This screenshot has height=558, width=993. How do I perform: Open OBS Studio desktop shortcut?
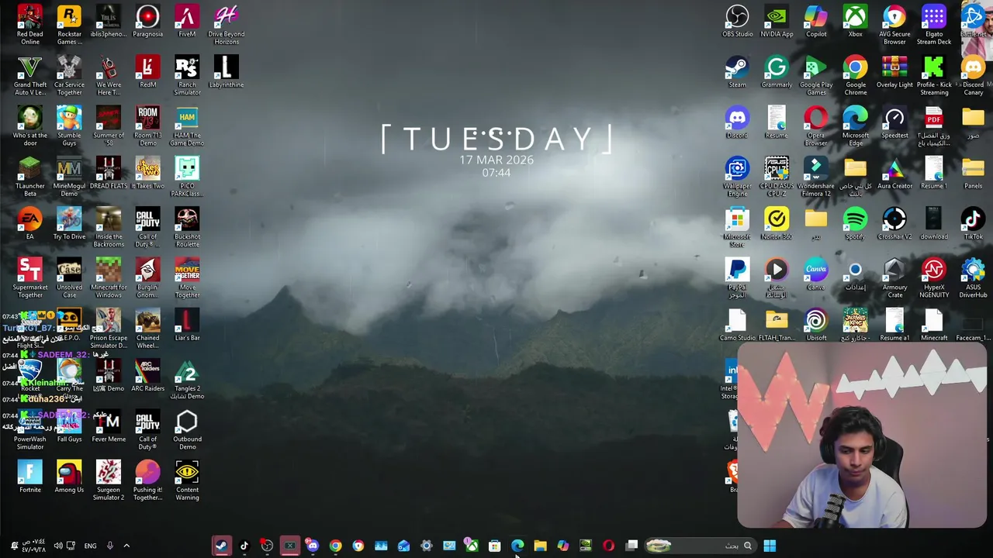pos(737,22)
